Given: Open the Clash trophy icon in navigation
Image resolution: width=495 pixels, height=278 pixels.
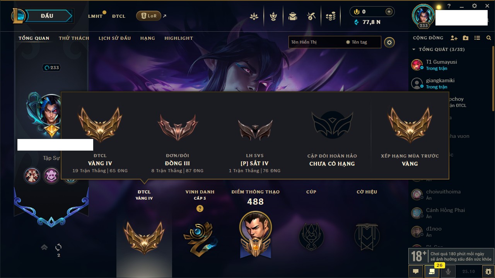Looking at the screenshot, I should tap(273, 16).
